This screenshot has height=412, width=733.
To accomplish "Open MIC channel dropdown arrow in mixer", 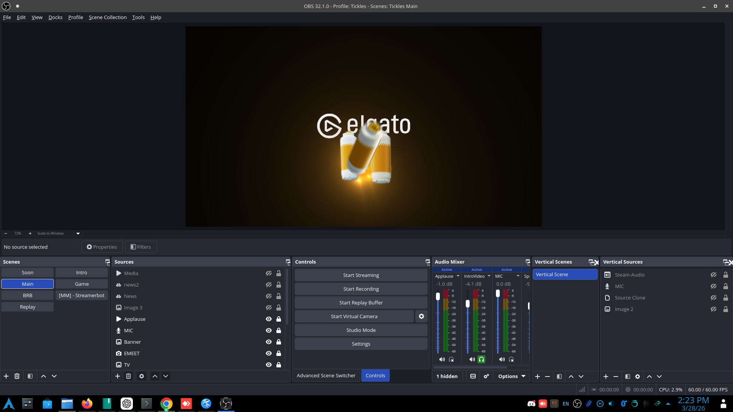I will click(x=518, y=276).
